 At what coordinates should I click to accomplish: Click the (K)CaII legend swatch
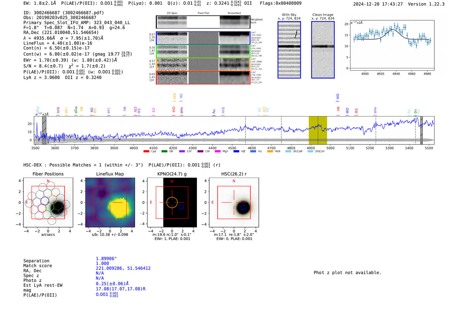click(288, 151)
